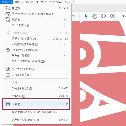
Task: Activate the hand pan tool
Action: point(95,16)
